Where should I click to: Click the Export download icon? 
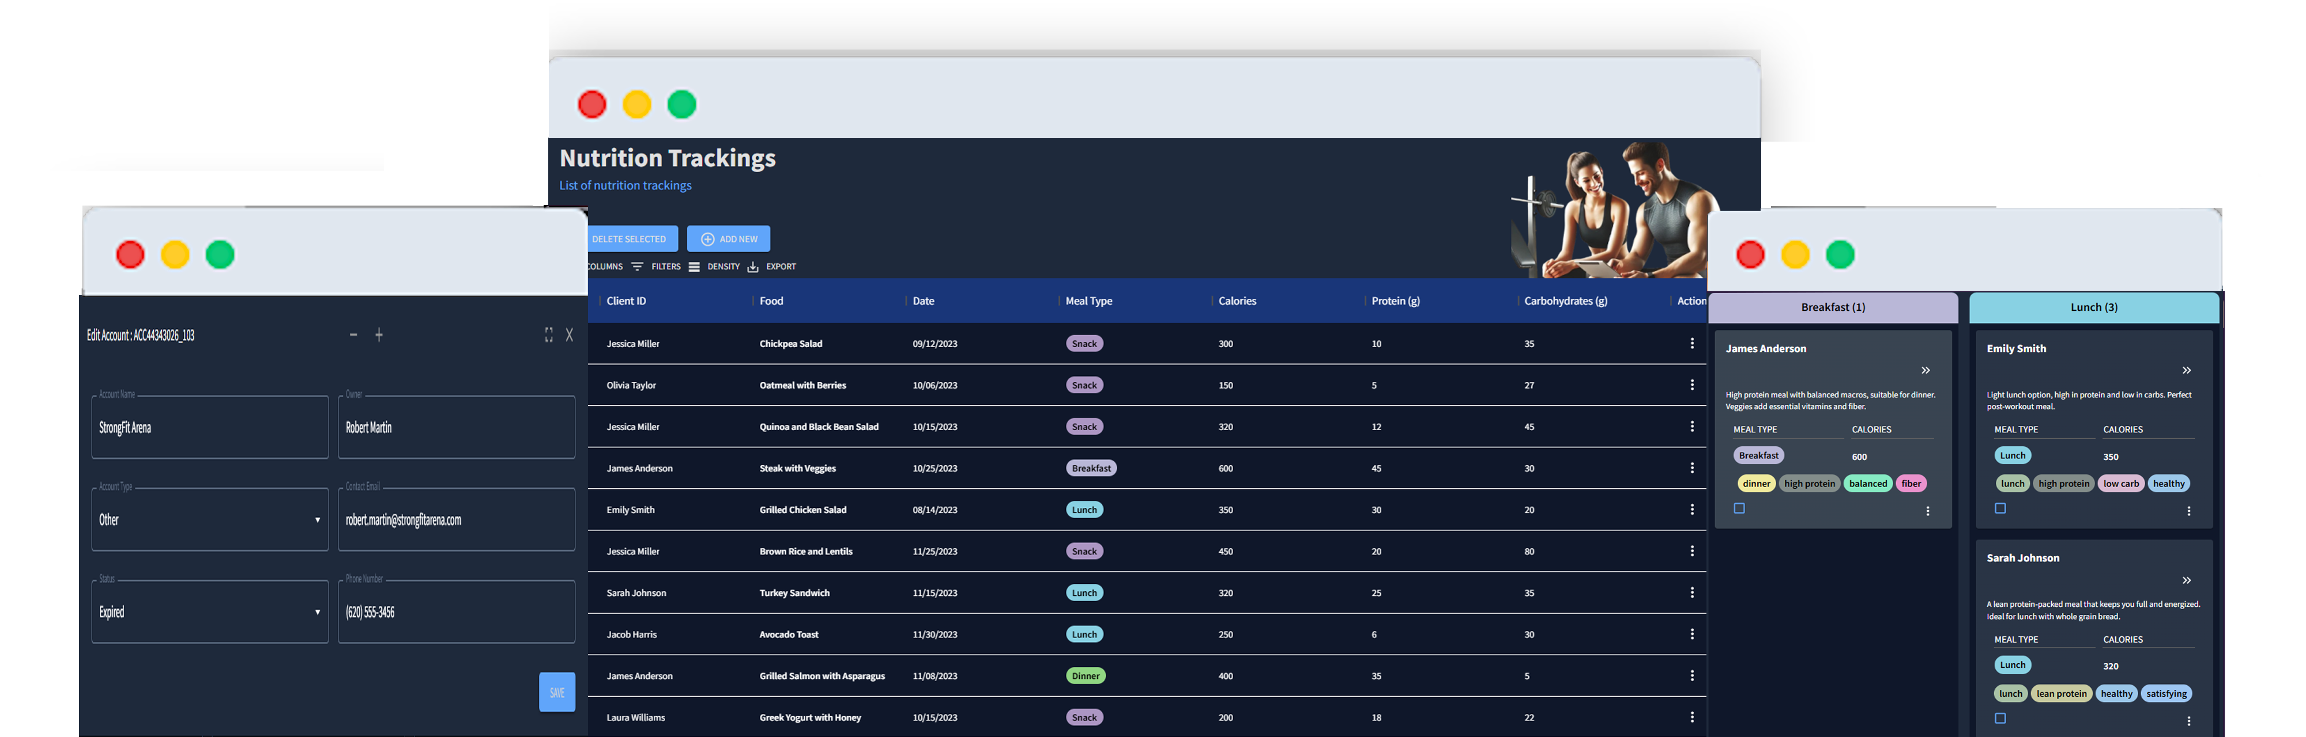click(753, 267)
